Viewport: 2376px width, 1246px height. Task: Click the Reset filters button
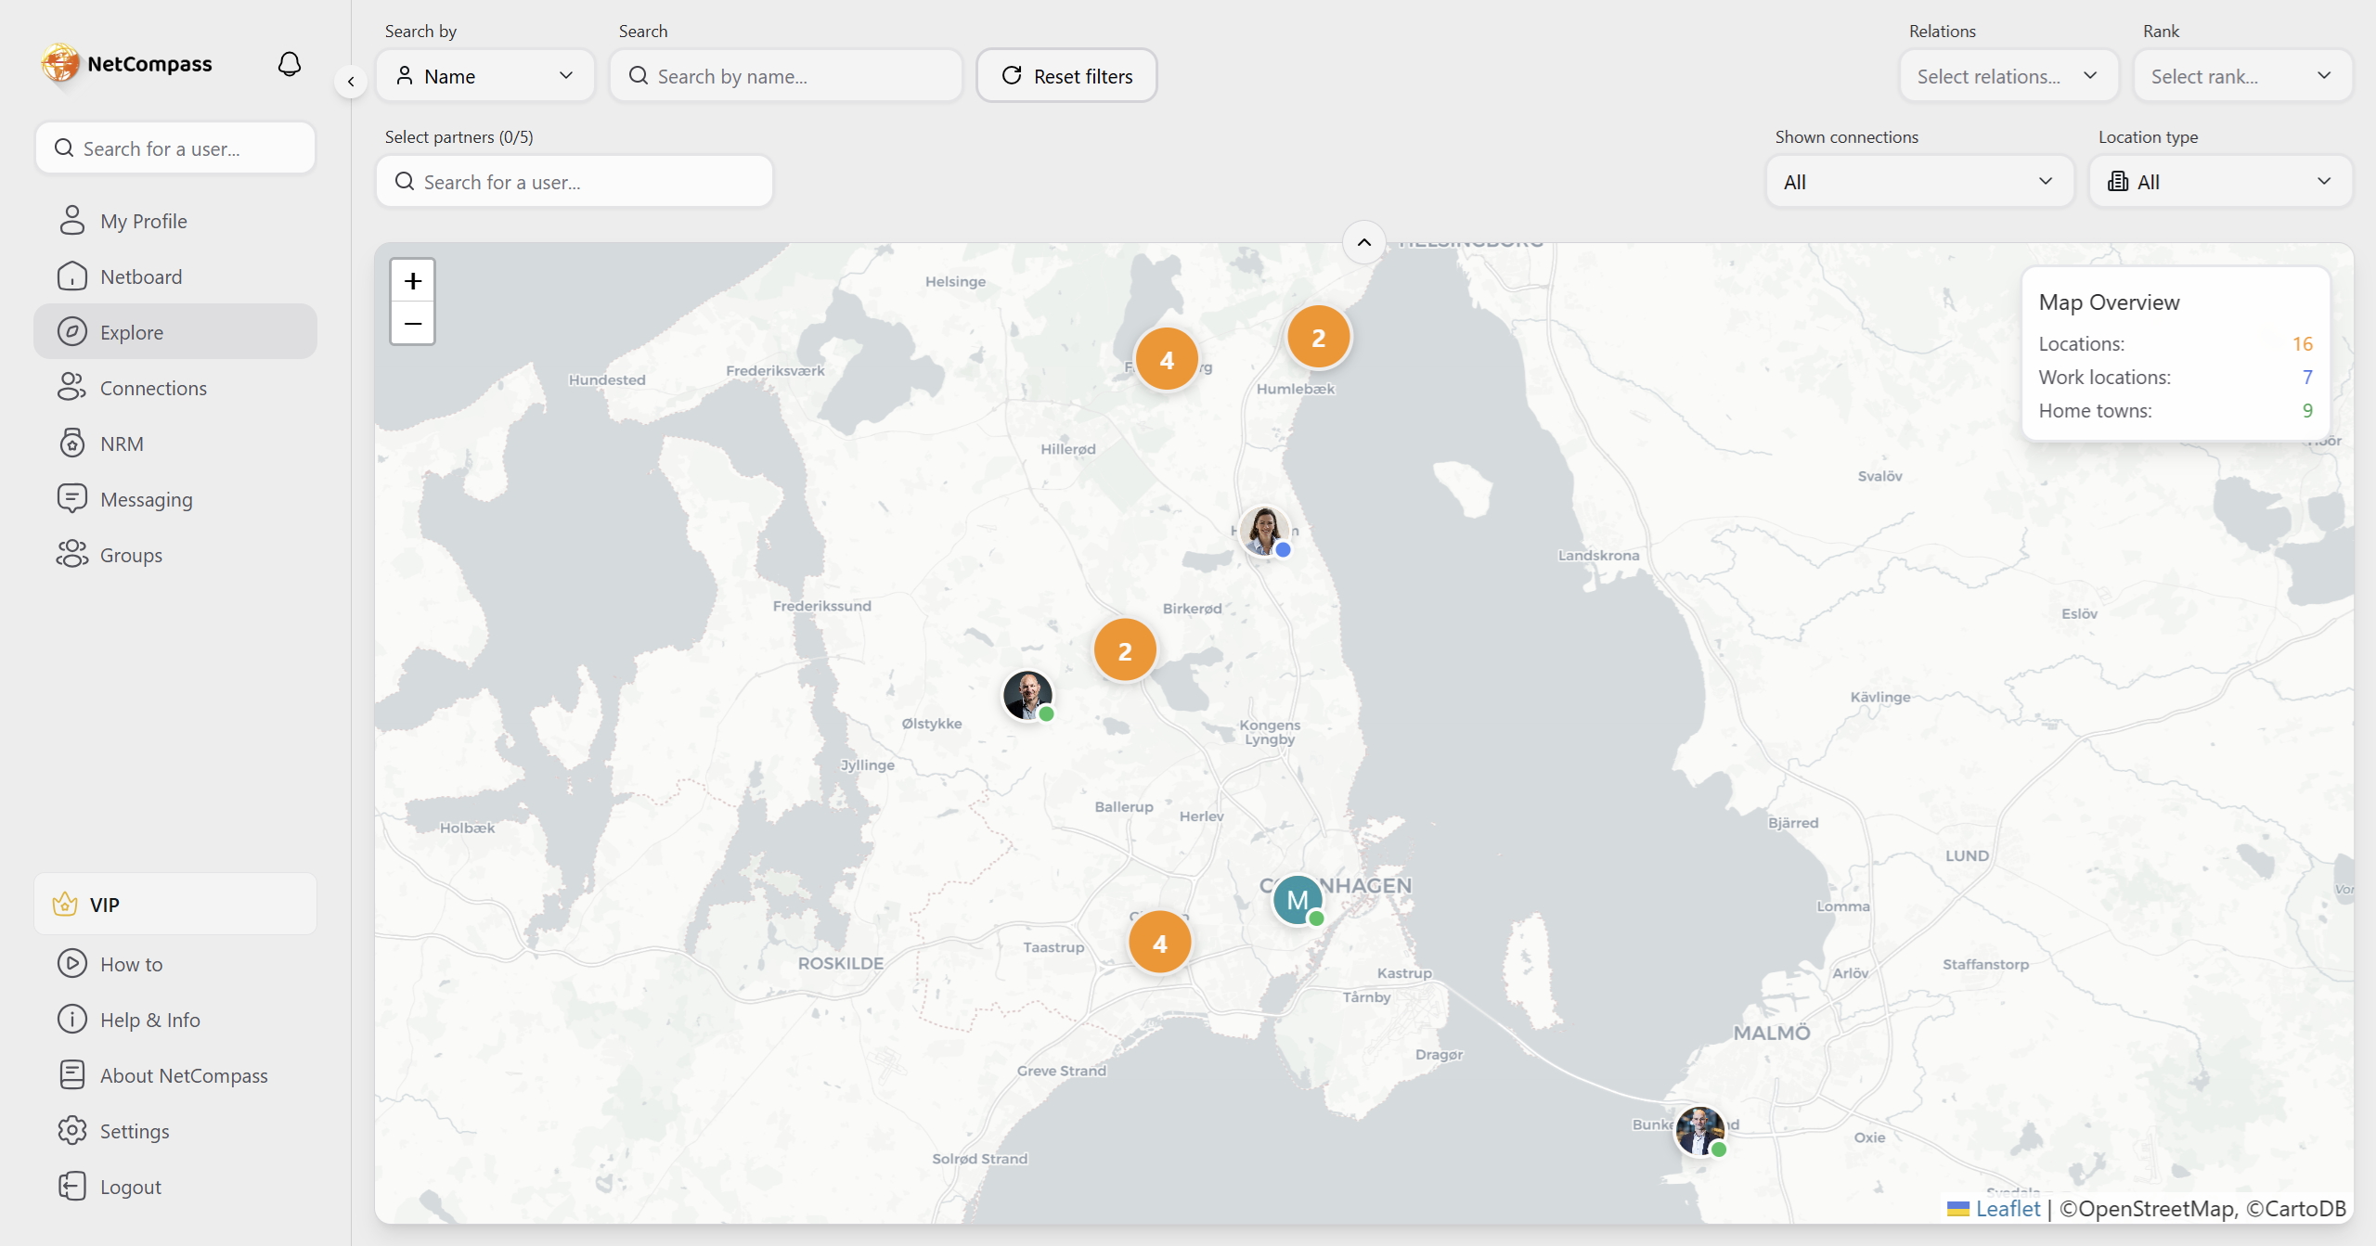point(1065,75)
